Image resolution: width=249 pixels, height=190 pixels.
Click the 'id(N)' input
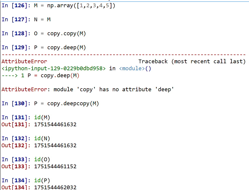pyautogui.click(x=42, y=138)
